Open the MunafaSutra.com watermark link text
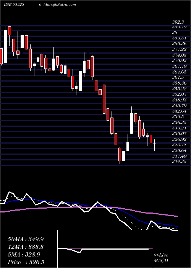 click(x=60, y=5)
